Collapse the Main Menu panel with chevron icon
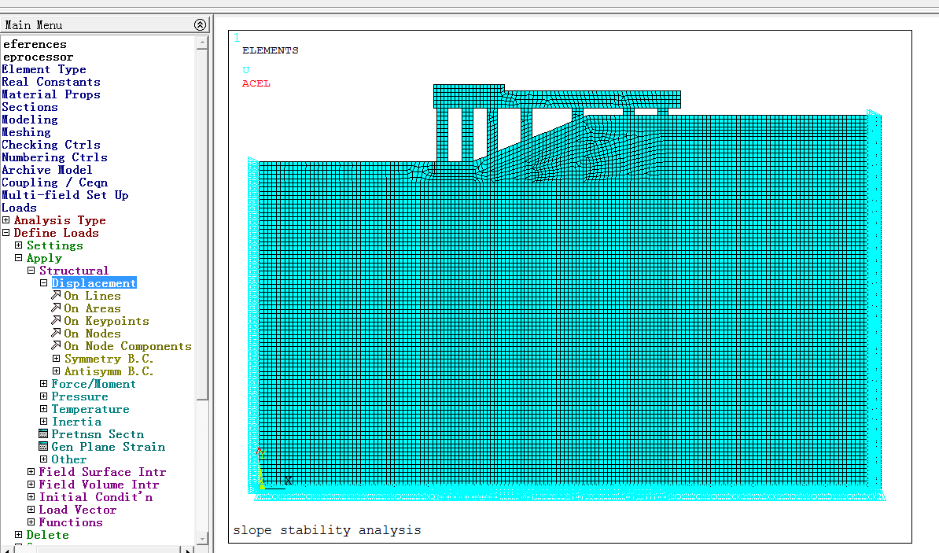Viewport: 939px width, 553px height. [200, 25]
